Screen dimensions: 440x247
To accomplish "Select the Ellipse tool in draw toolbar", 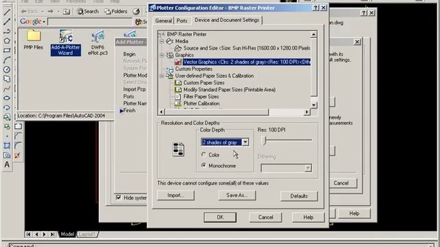I will click(x=7, y=98).
